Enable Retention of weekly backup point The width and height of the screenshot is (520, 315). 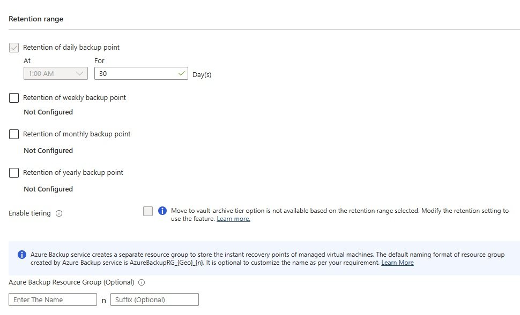pyautogui.click(x=14, y=98)
